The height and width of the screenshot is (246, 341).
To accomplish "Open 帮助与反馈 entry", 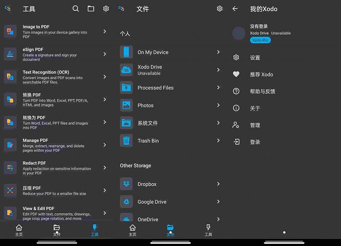I will click(284, 91).
